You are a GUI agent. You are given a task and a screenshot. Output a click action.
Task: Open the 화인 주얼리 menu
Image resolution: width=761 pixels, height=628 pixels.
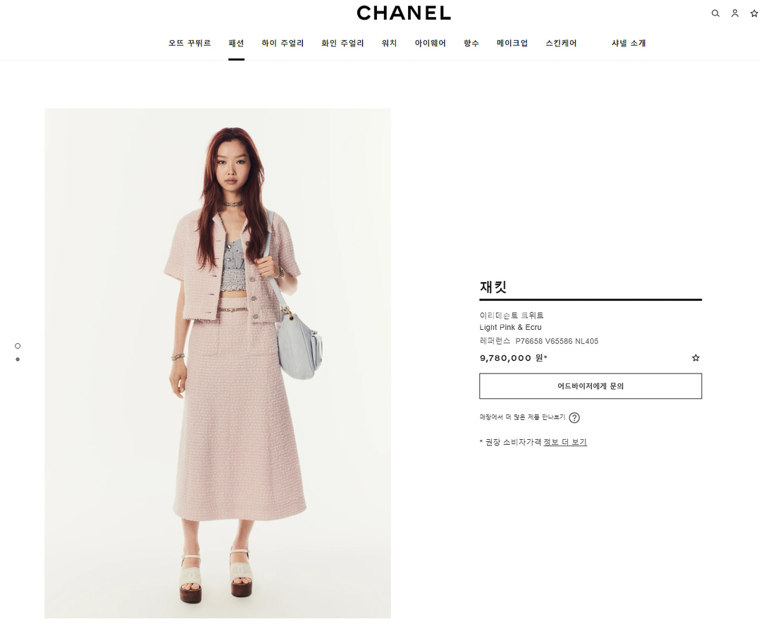[342, 43]
